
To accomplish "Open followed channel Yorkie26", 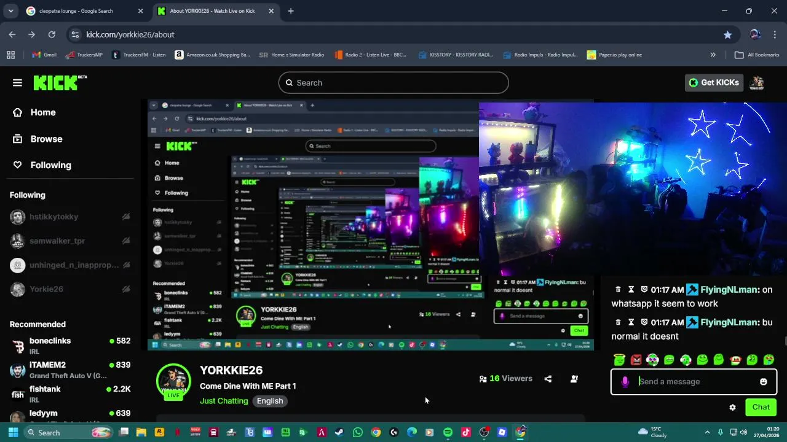I will (x=70, y=289).
